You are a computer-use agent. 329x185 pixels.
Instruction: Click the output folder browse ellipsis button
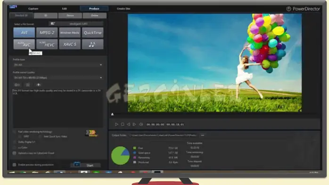(203, 135)
